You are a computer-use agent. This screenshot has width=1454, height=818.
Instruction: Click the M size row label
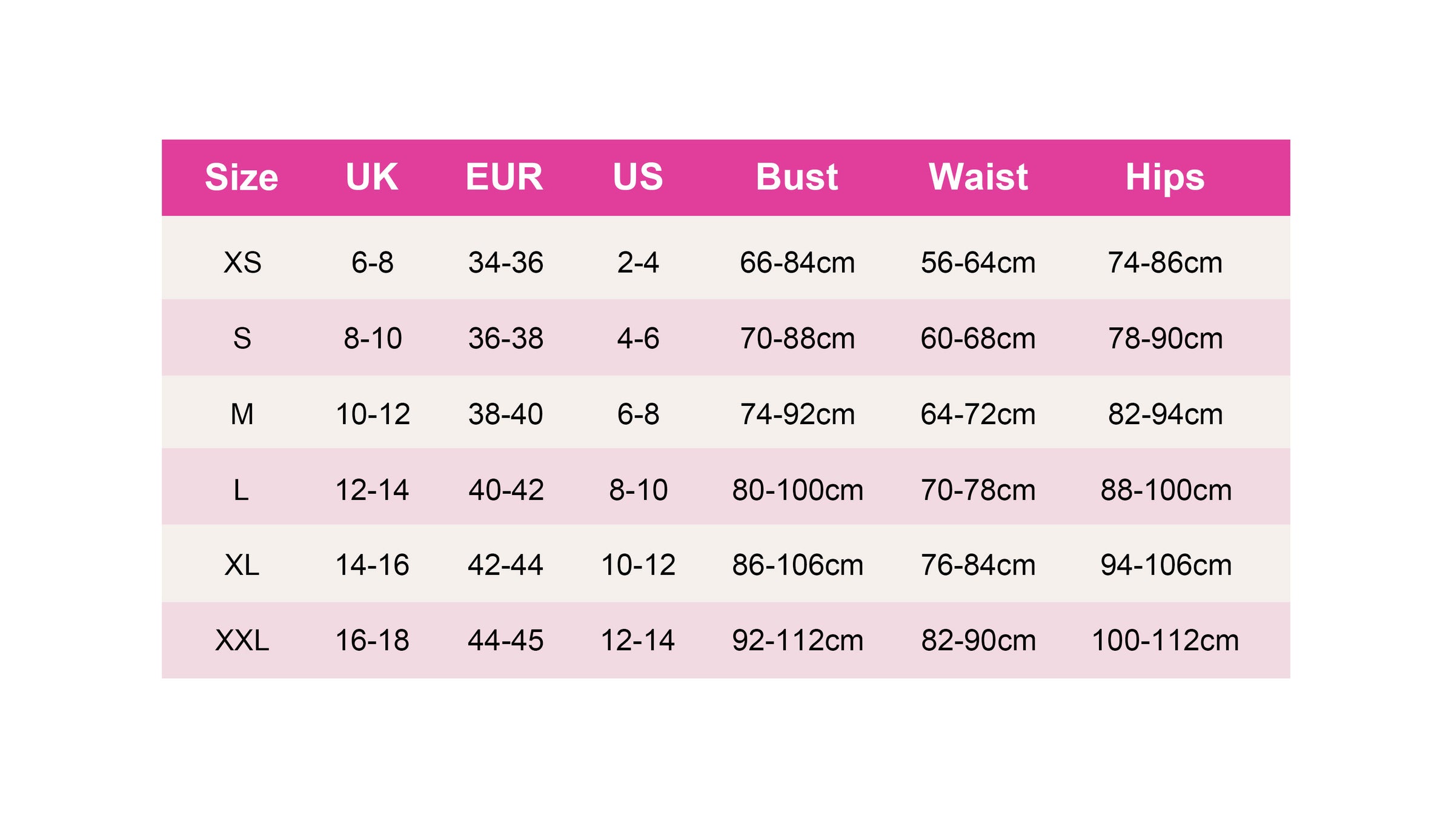(242, 414)
